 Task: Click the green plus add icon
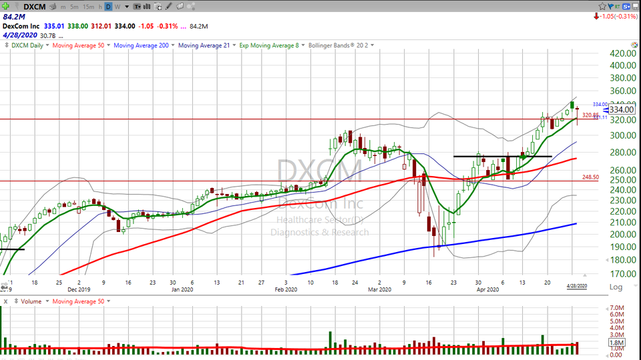point(5,6)
